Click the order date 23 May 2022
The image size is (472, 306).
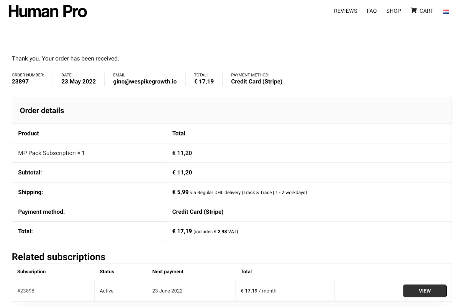coord(78,82)
